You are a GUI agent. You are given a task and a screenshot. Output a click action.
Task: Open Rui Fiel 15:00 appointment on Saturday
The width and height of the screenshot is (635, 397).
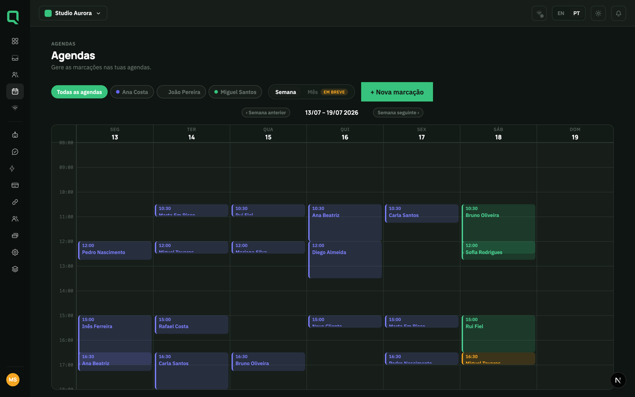[x=498, y=333]
